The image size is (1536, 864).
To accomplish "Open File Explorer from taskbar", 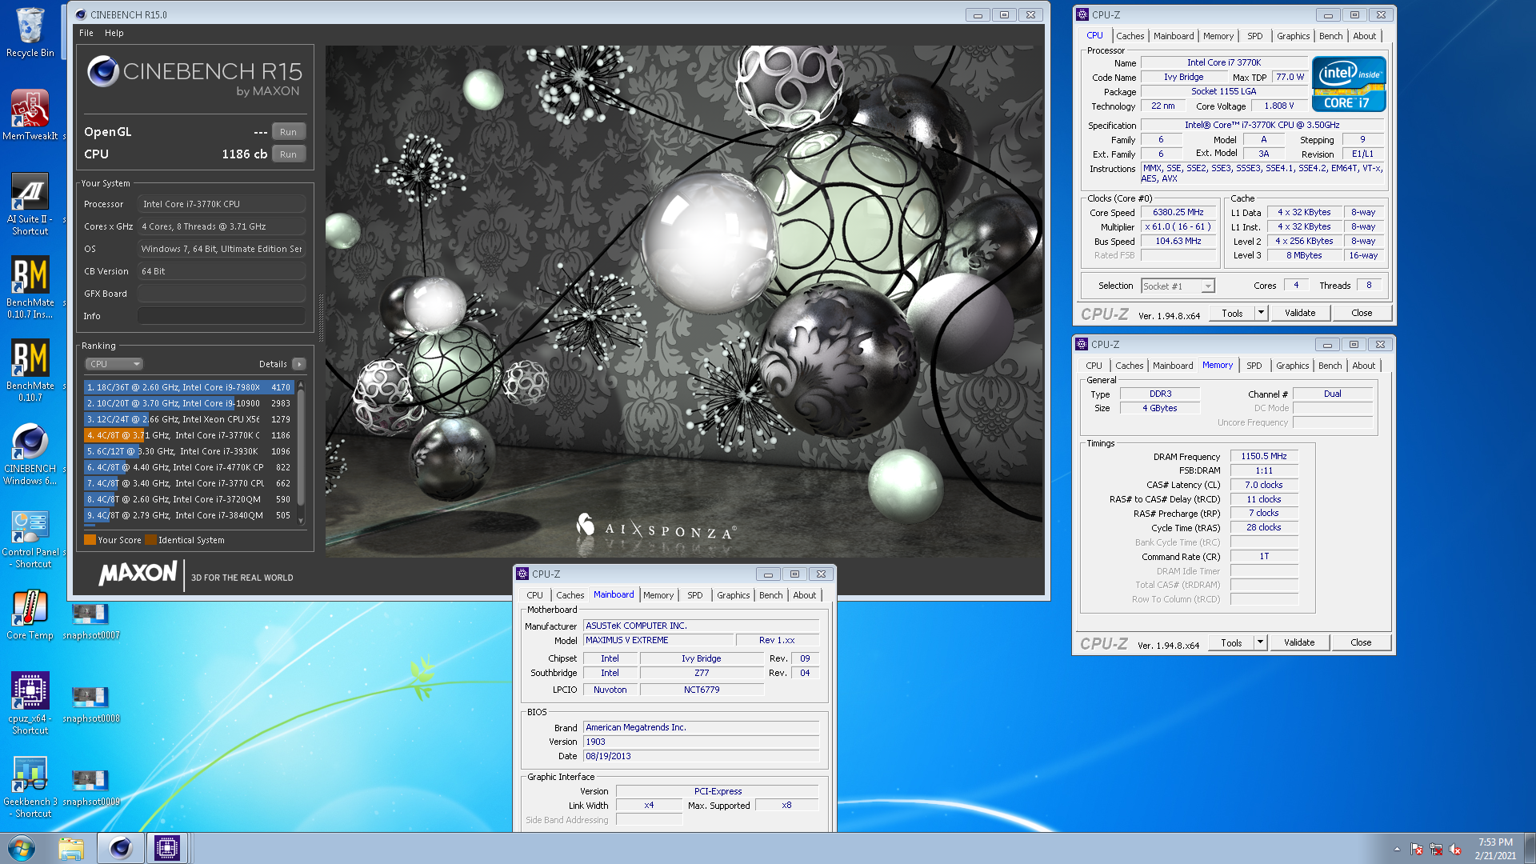I will click(71, 848).
